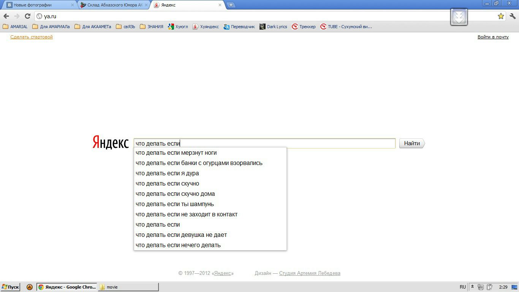Pick suggestion 'что делать если ты шампунь'
The image size is (519, 292).
(210, 204)
